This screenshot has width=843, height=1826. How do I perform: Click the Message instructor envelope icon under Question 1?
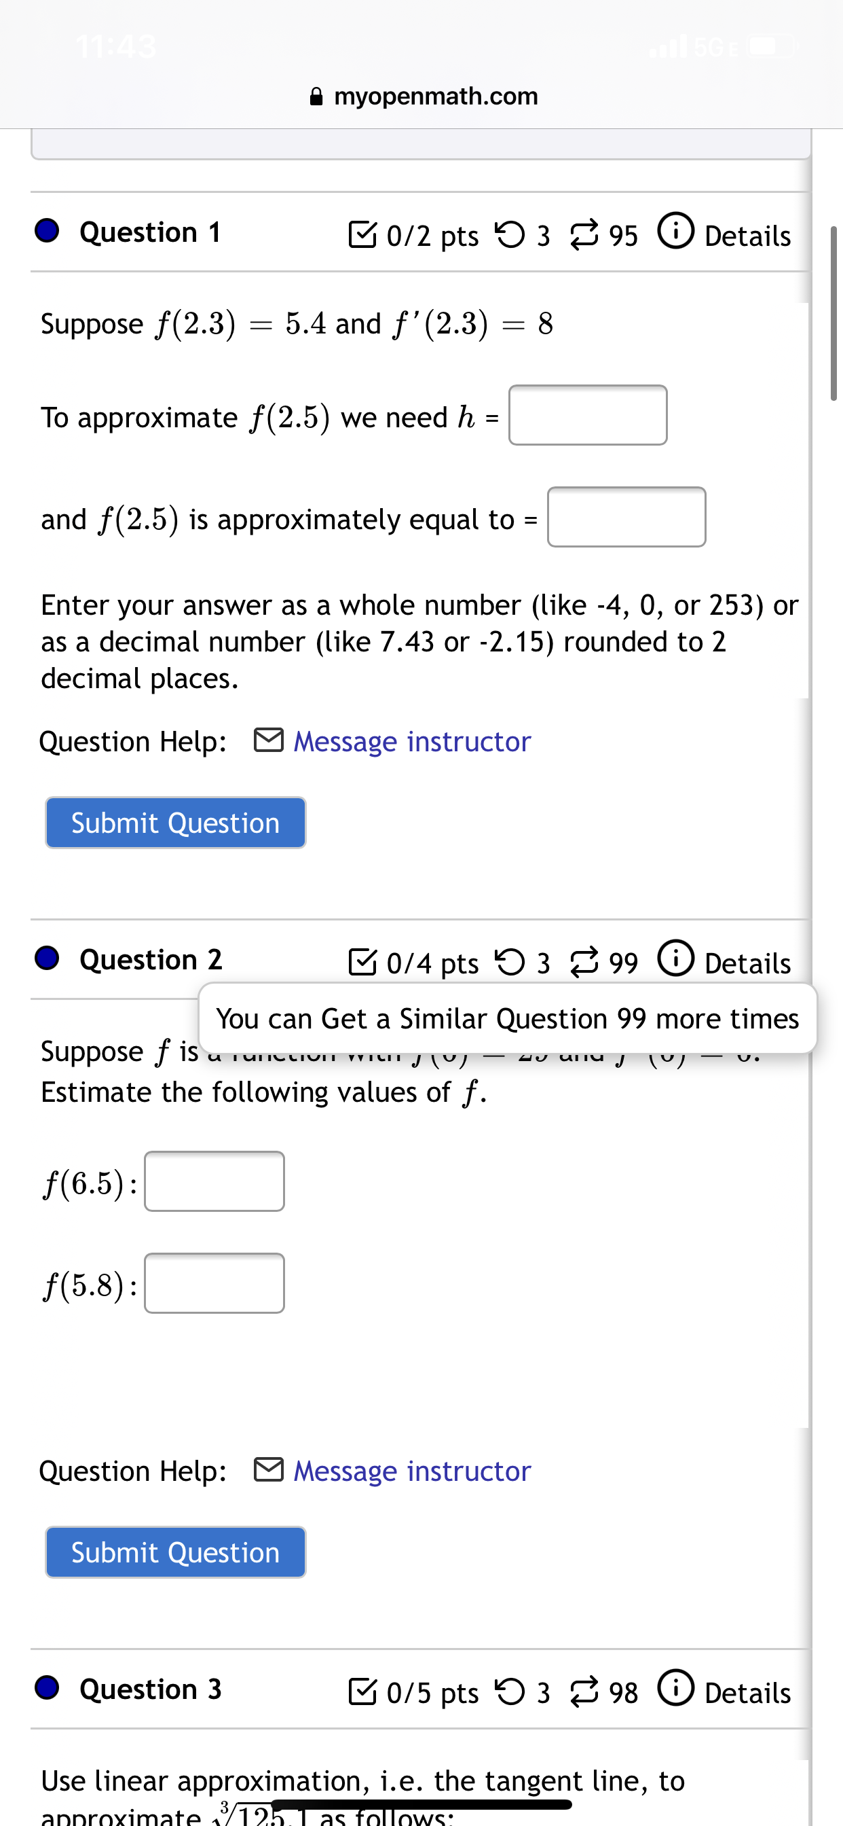[269, 740]
